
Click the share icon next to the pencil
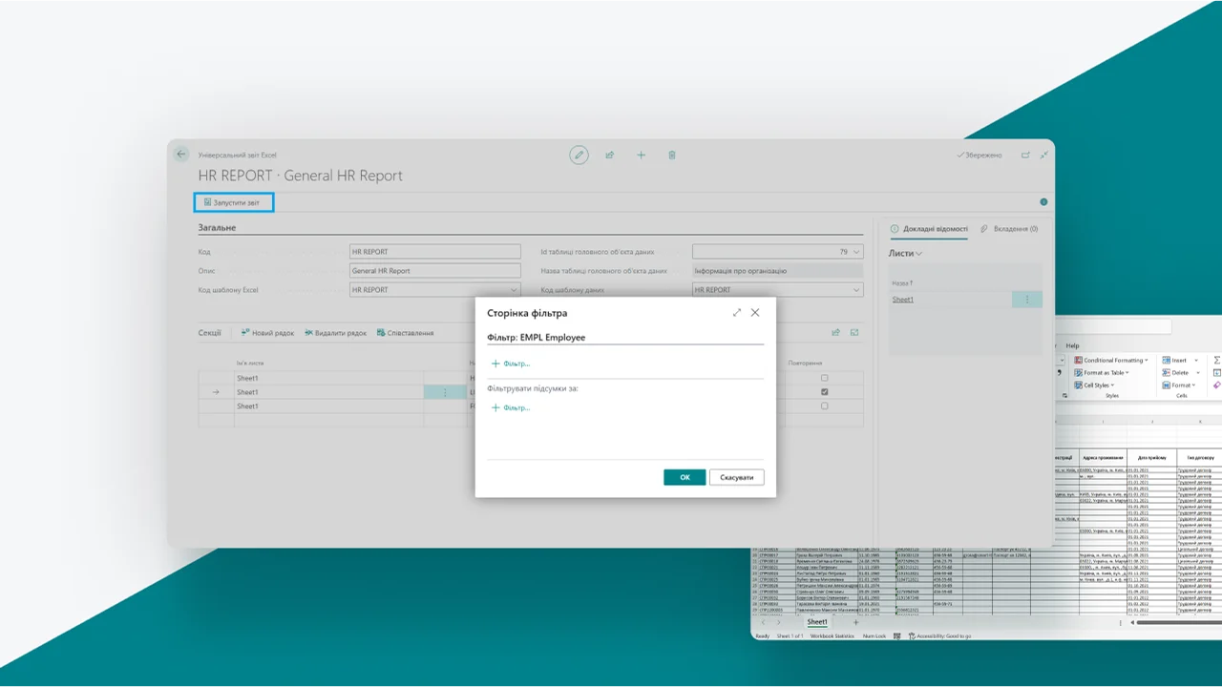(610, 155)
